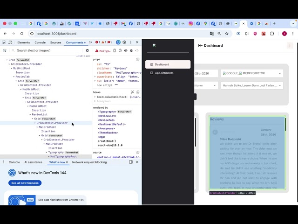
Task: Open the DevTools three-dot customize menu
Action: click(131, 42)
